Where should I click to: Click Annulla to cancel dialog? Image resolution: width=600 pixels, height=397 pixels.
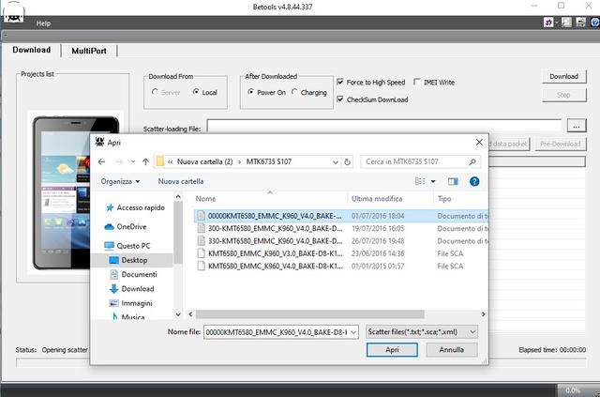452,349
